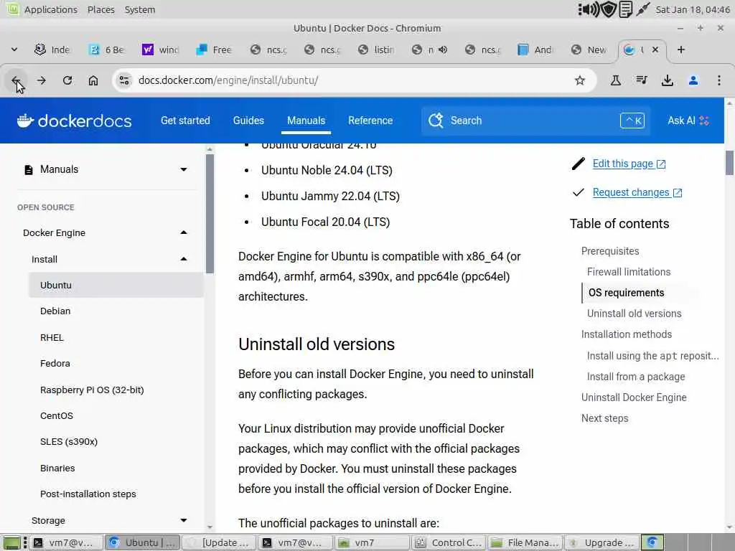735x551 pixels.
Task: Click the Chromium icon at taskbar end
Action: tap(652, 542)
